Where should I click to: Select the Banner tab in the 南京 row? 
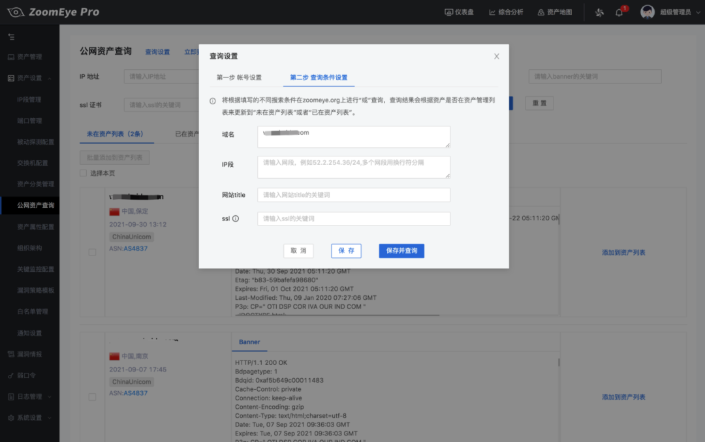249,342
